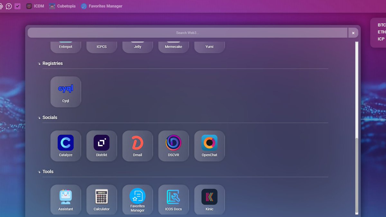386x217 pixels.
Task: Open Favorites Manager from the top bar
Action: (102, 6)
